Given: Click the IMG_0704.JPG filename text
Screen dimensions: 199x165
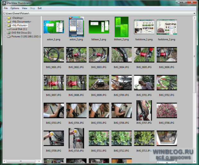Looking at the screenshot, I should [x=76, y=123].
